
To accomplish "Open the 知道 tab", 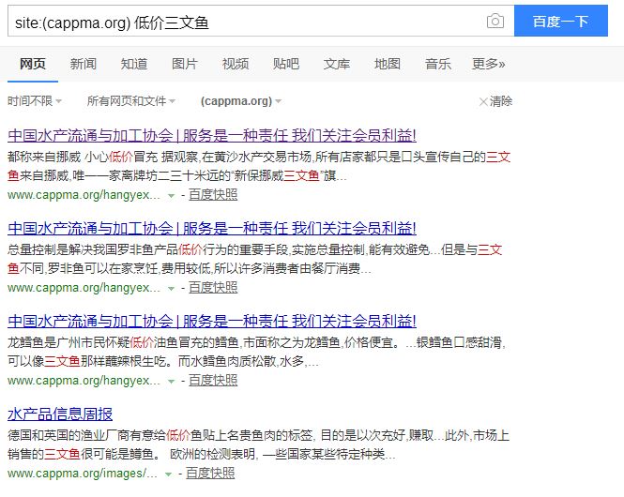I will click(134, 64).
